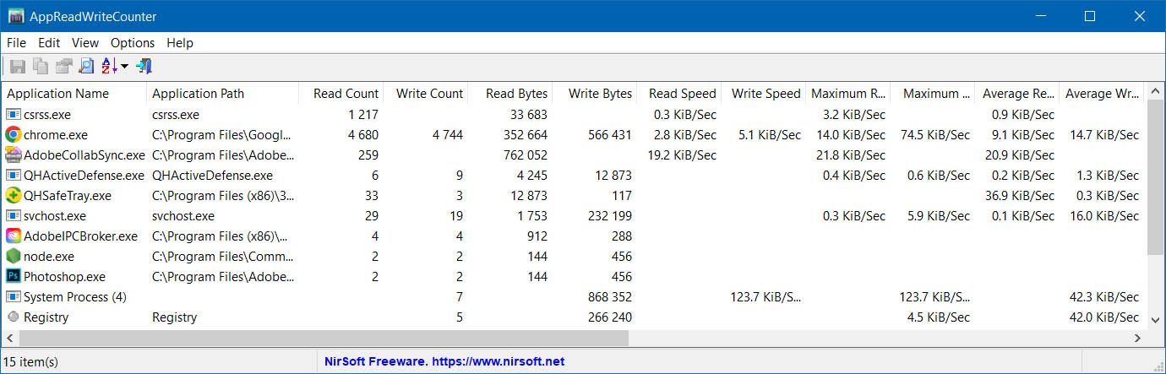Open the sort dropdown arrow in toolbar
Image resolution: width=1166 pixels, height=374 pixels.
click(x=124, y=66)
